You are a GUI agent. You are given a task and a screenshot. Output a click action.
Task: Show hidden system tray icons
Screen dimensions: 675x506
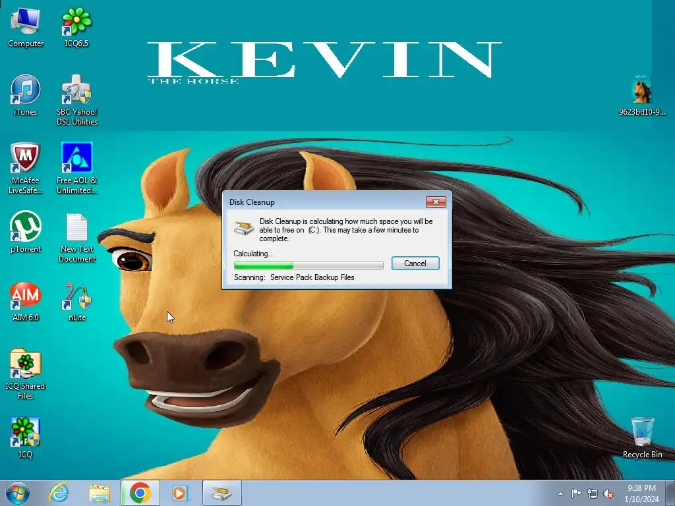560,493
